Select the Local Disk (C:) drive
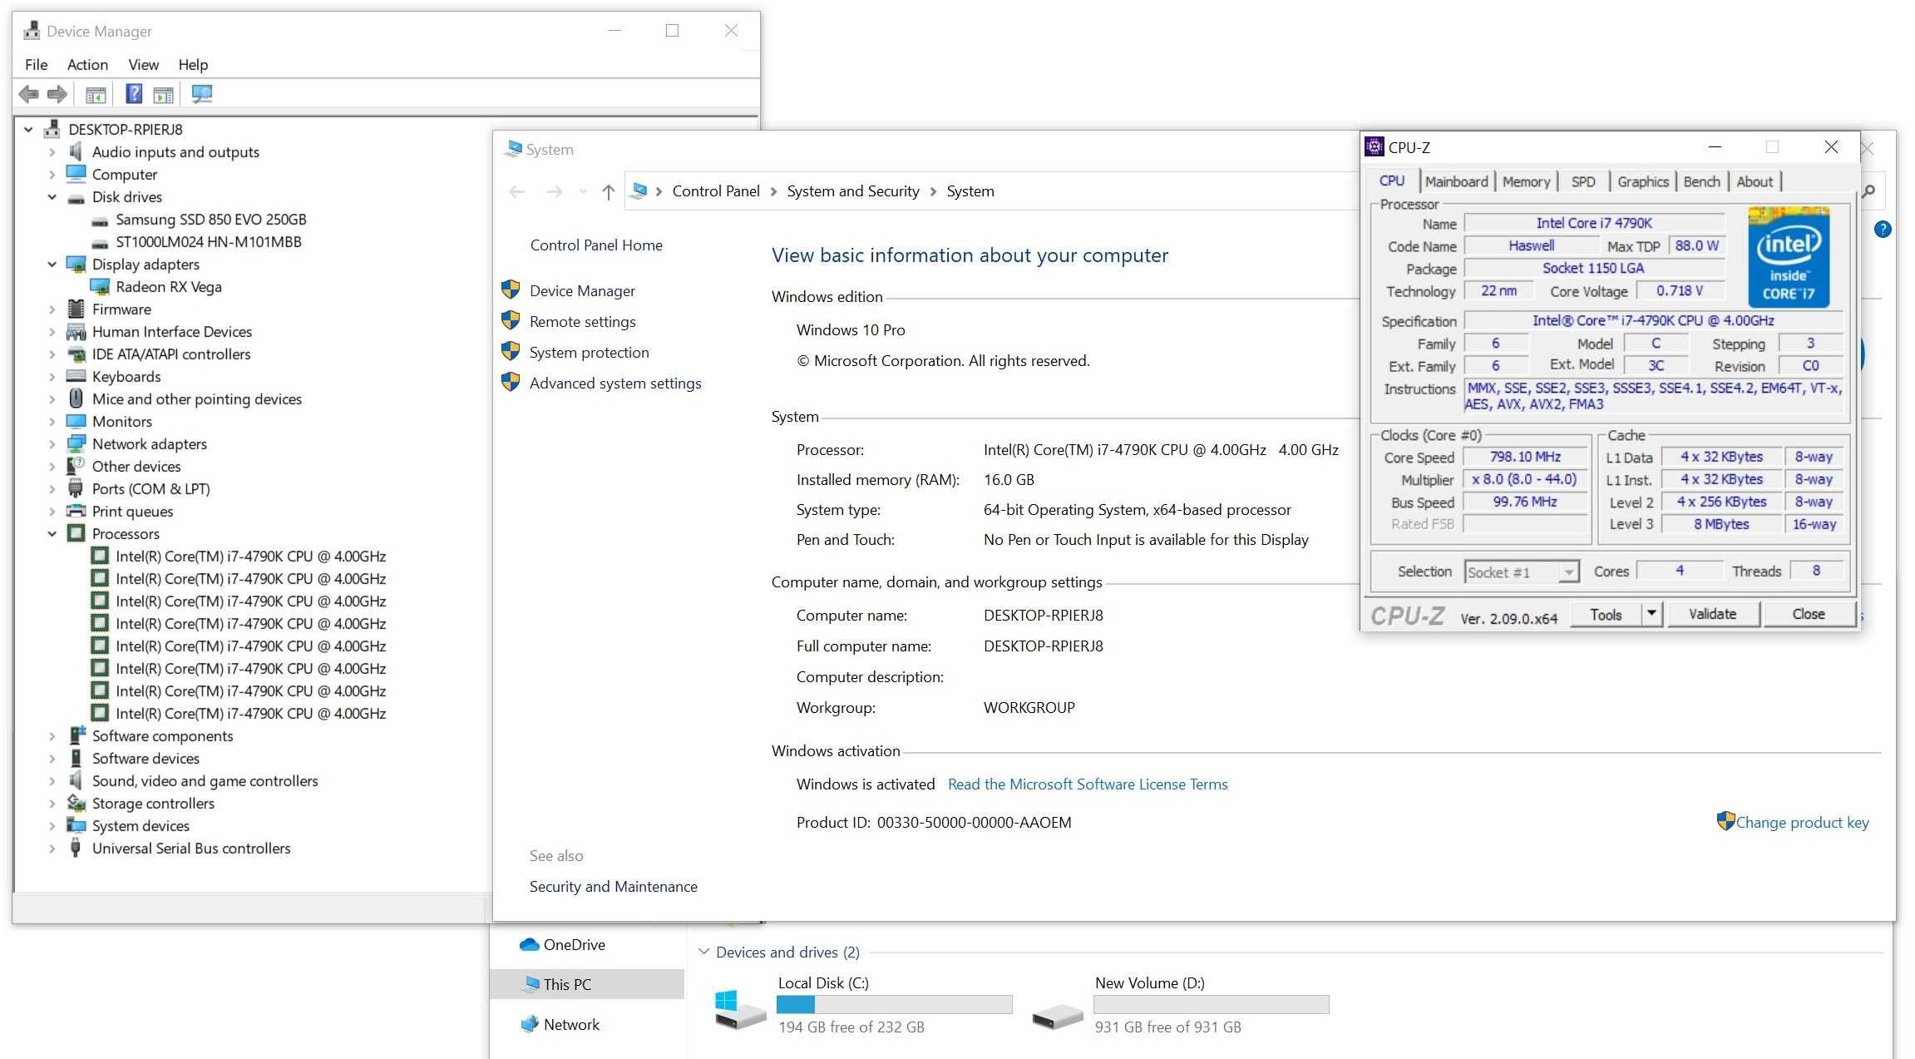The width and height of the screenshot is (1915, 1059). tap(863, 1005)
